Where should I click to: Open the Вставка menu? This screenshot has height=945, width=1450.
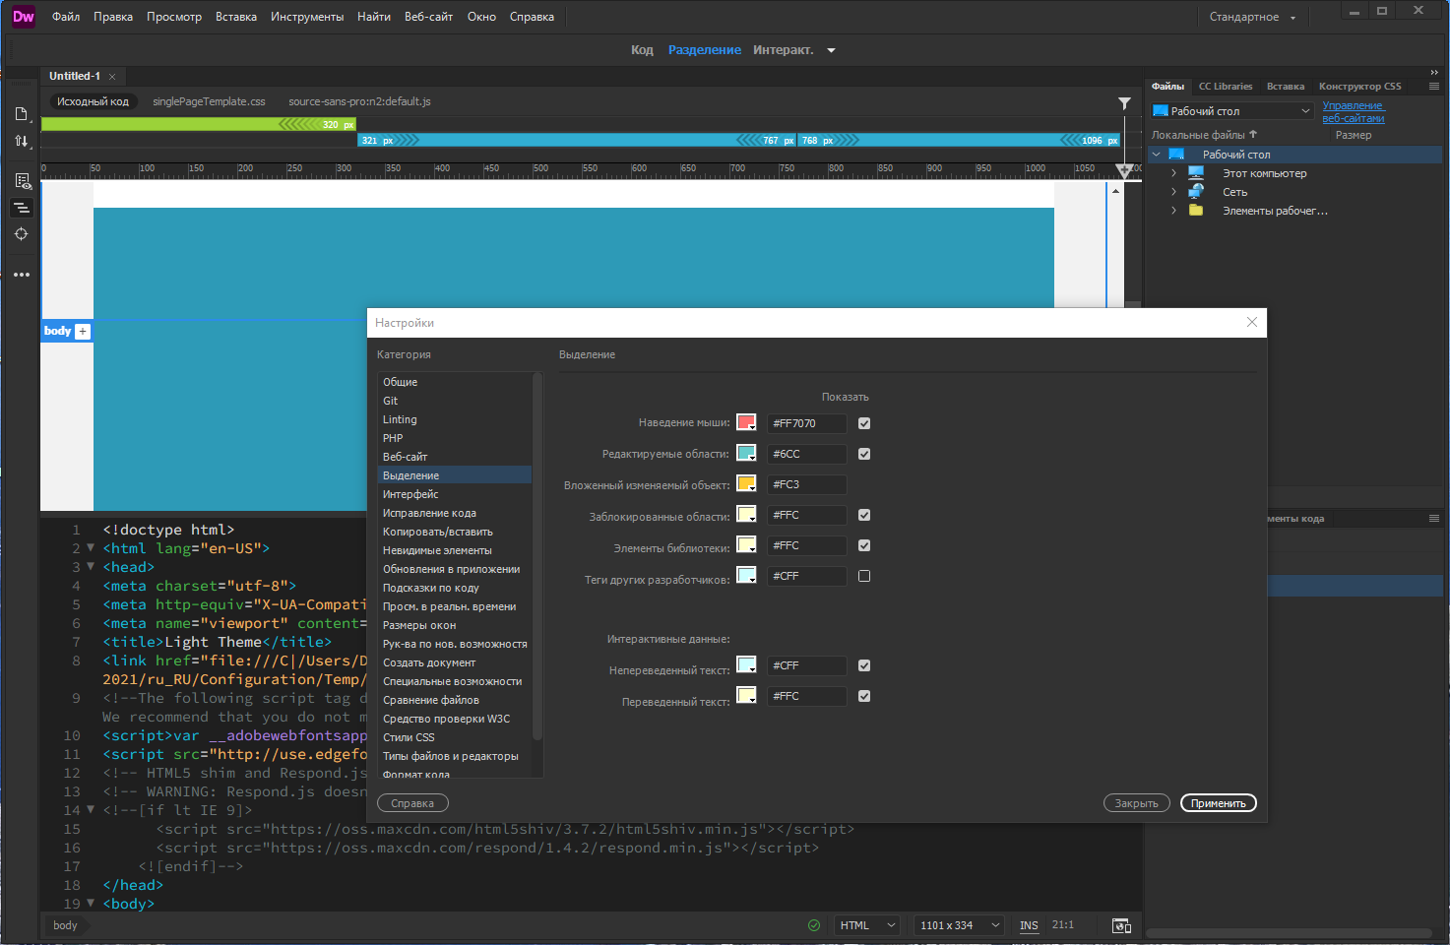click(x=236, y=17)
